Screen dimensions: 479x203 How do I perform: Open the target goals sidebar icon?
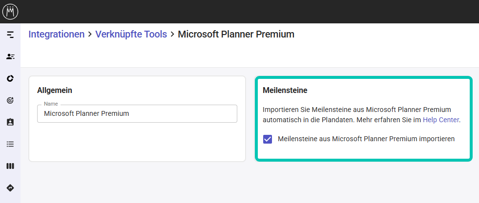pos(10,100)
